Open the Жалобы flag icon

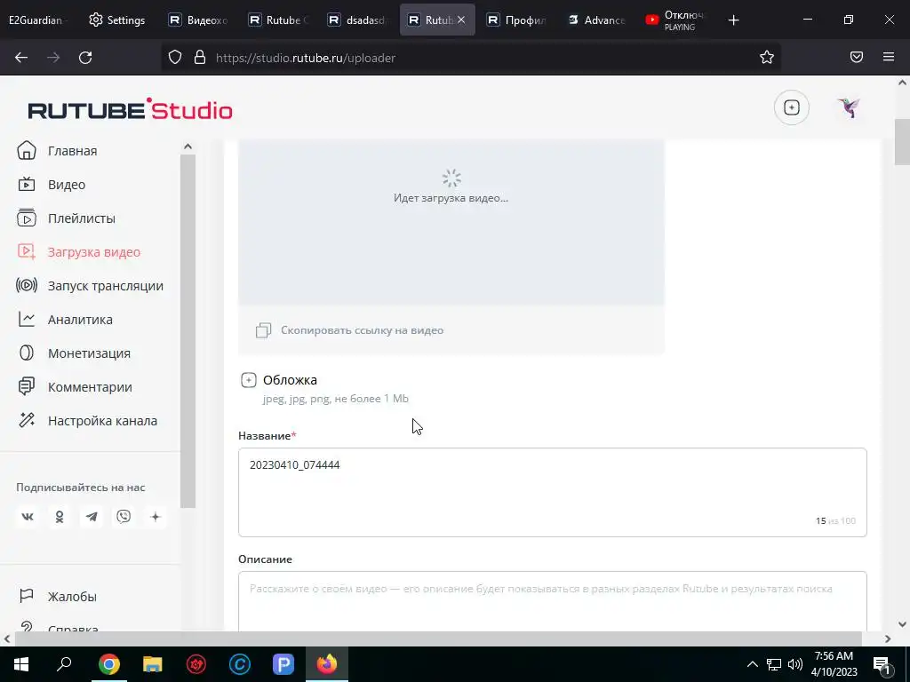click(x=26, y=596)
